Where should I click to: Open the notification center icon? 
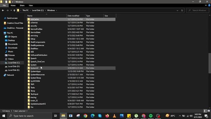click(206, 116)
